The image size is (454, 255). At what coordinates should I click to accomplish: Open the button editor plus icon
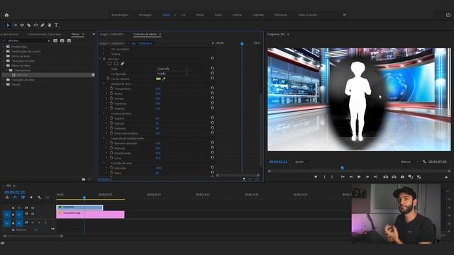tap(446, 177)
